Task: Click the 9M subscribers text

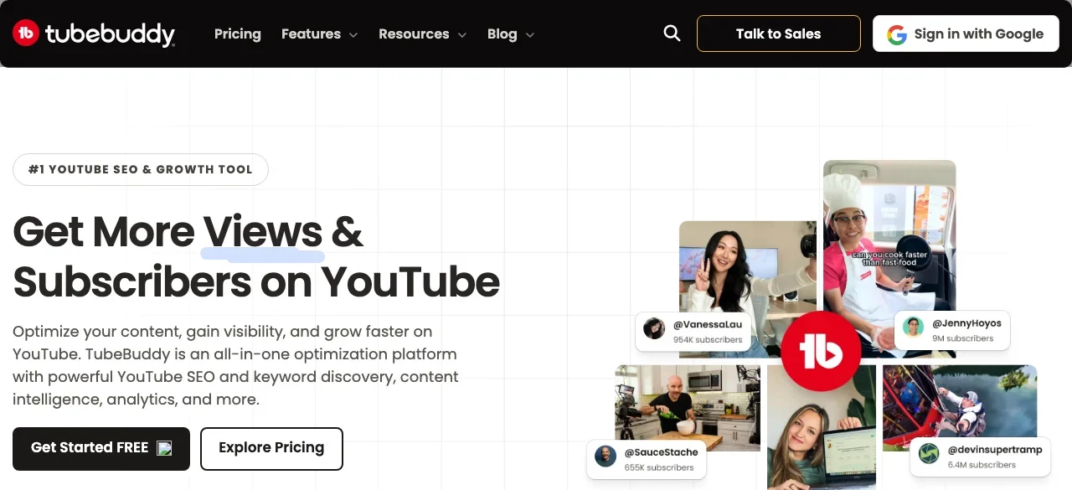Action: coord(962,338)
